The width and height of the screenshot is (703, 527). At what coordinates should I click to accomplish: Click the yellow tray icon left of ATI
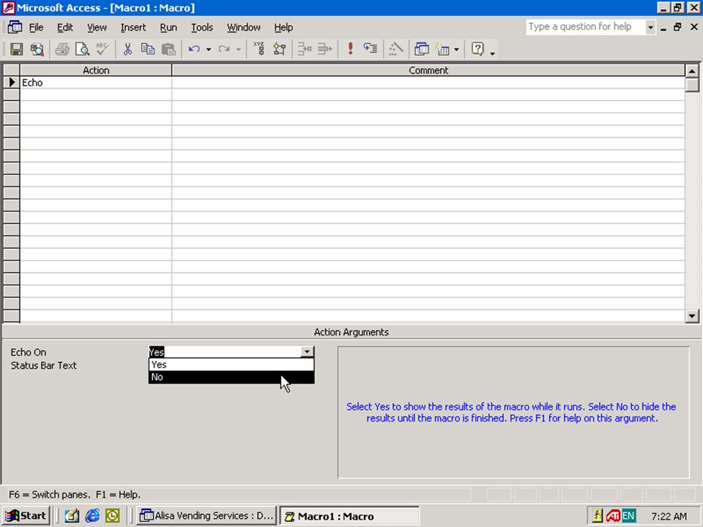pyautogui.click(x=598, y=516)
